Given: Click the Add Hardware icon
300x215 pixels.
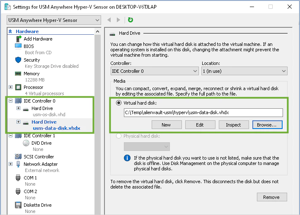Looking at the screenshot, I should (x=18, y=39).
